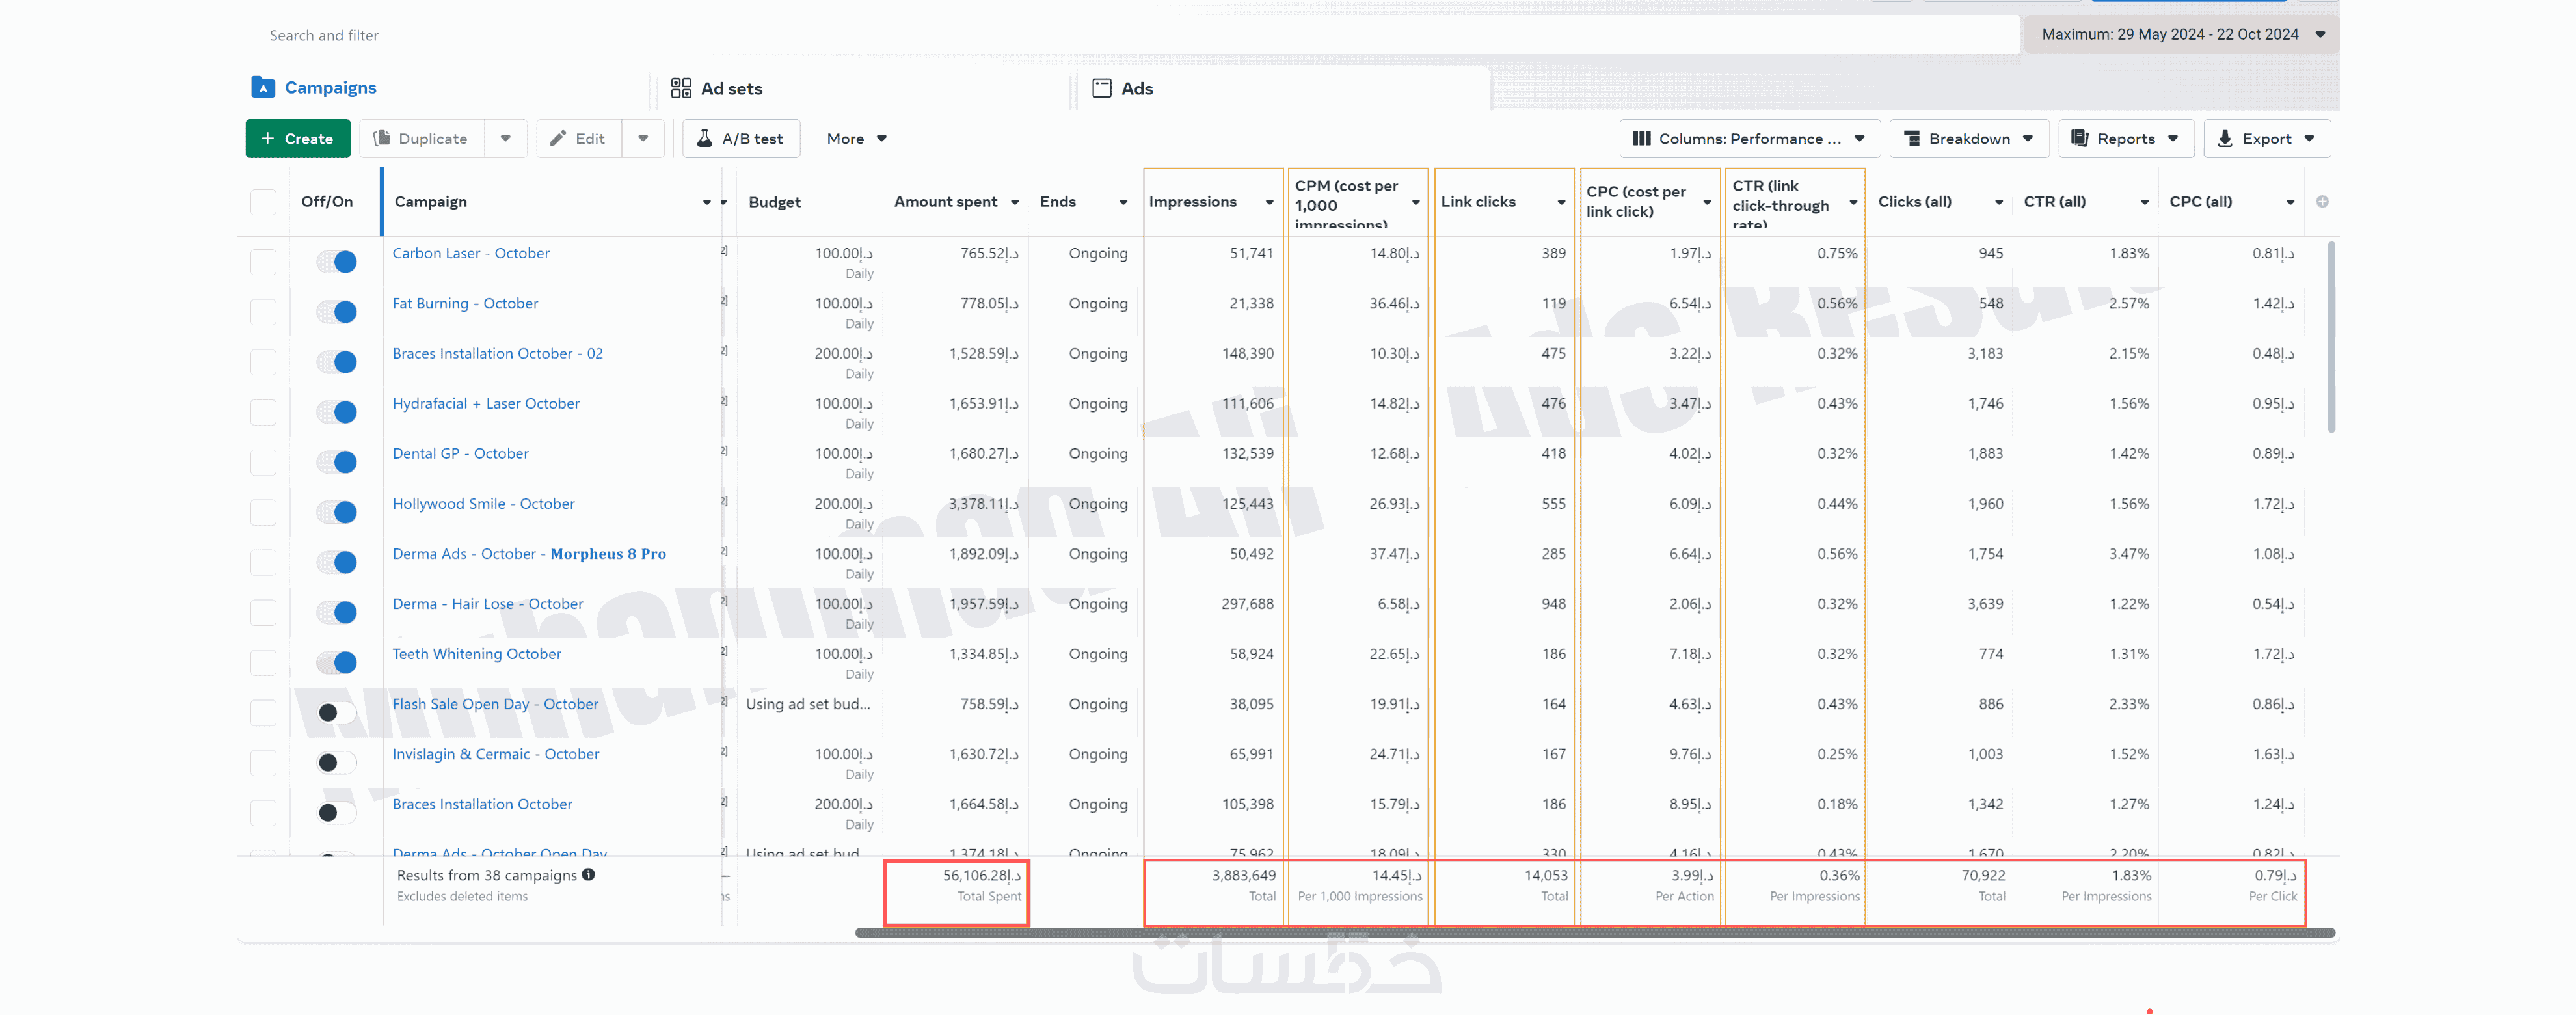Screen dimensions: 2576x1015
Task: Click the Search and filter field
Action: [x=1100, y=35]
